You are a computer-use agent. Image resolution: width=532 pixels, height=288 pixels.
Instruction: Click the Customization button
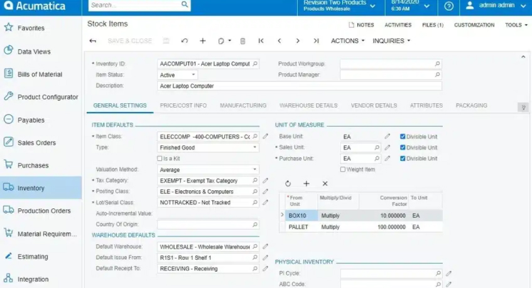click(474, 25)
